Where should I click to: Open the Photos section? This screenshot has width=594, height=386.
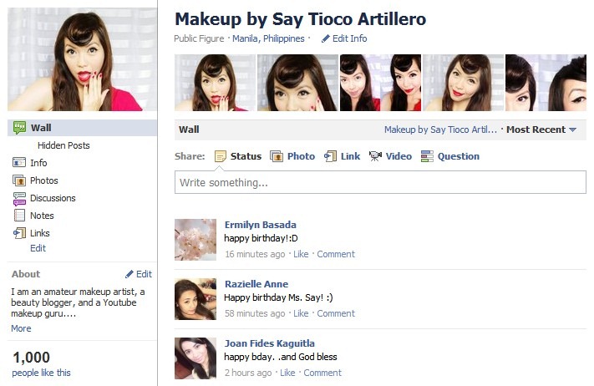click(44, 180)
